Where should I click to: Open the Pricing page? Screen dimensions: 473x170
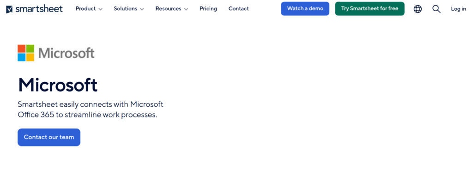point(208,9)
